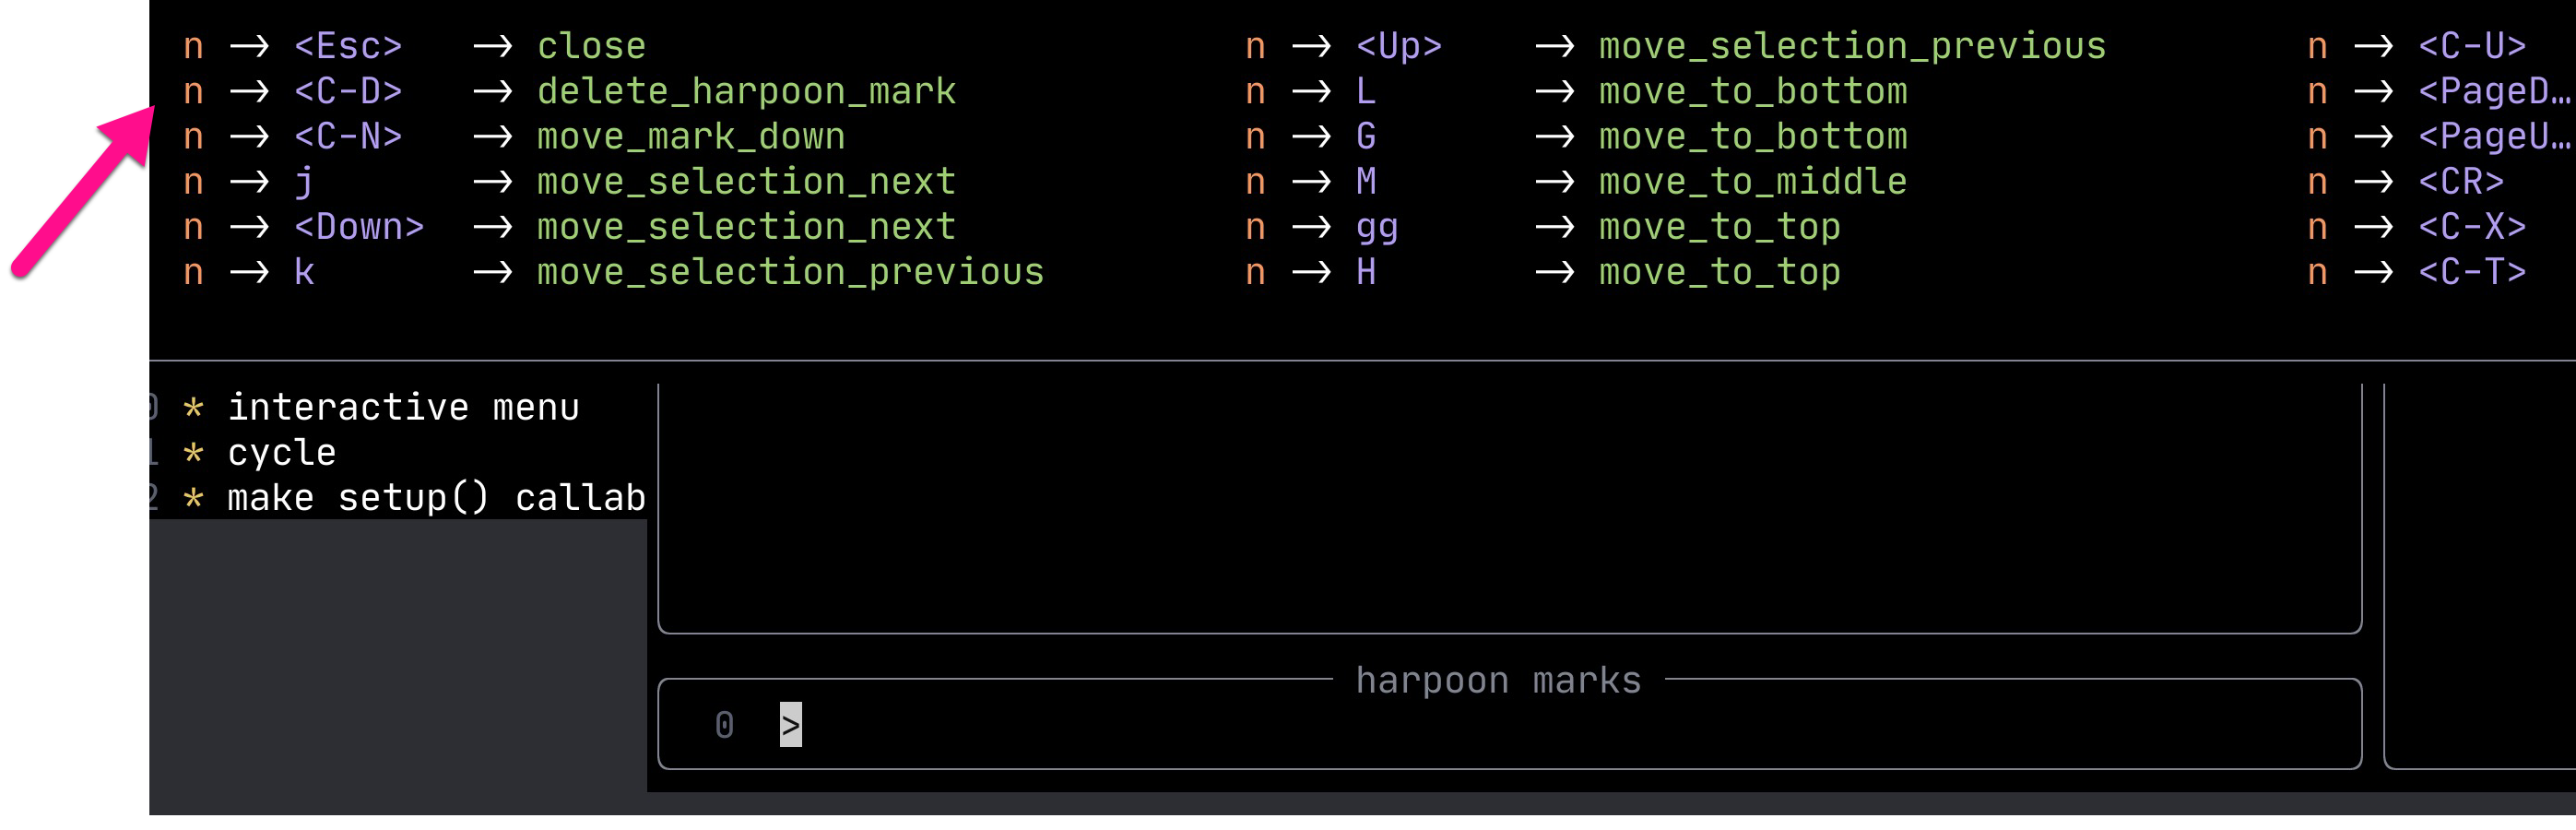This screenshot has width=2576, height=830.
Task: Select the <Down> move_selection_next entry
Action: click(744, 226)
